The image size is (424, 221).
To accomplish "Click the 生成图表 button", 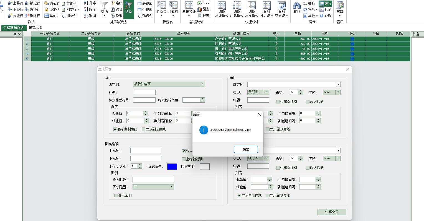I will click(332, 212).
